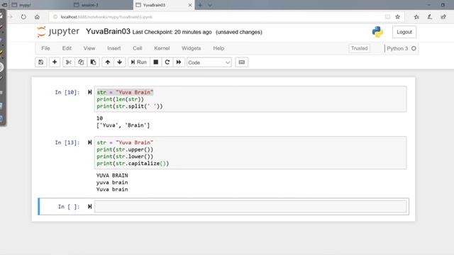The image size is (454, 255).
Task: Open the command palette keyboard icon
Action: coord(242,62)
